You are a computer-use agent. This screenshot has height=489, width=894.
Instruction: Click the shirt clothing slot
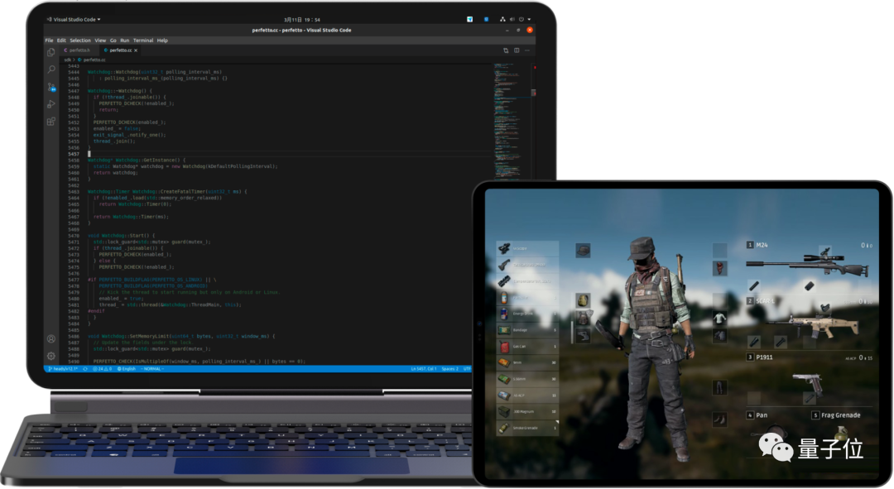click(x=719, y=318)
